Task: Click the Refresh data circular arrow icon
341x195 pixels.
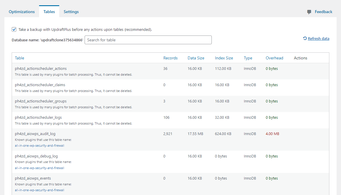Action: [305, 38]
